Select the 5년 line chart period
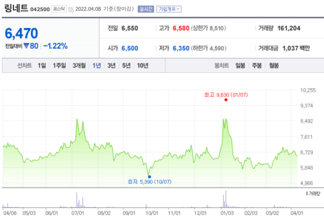Image resolution: width=324 pixels, height=221 pixels. pyautogui.click(x=126, y=65)
